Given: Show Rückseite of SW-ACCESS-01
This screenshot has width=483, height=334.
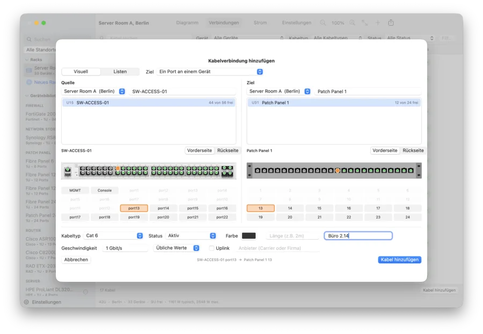Looking at the screenshot, I should click(x=228, y=151).
